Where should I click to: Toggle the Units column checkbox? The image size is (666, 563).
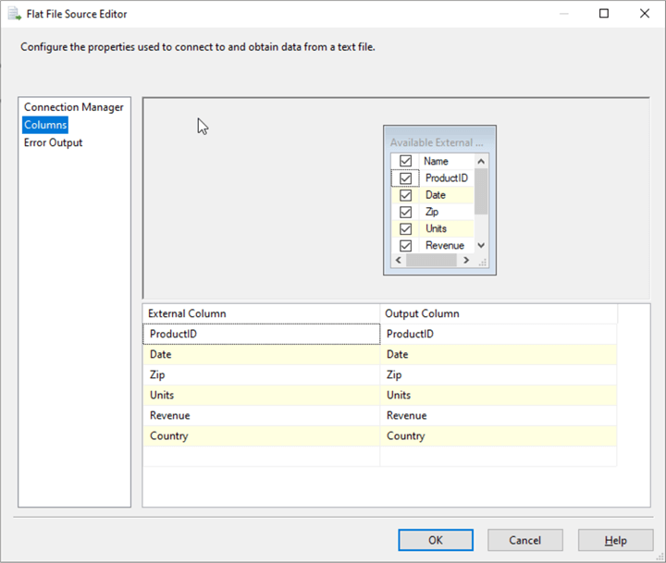[405, 228]
